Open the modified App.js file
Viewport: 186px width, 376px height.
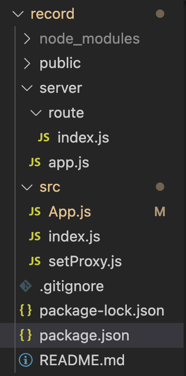pyautogui.click(x=70, y=212)
